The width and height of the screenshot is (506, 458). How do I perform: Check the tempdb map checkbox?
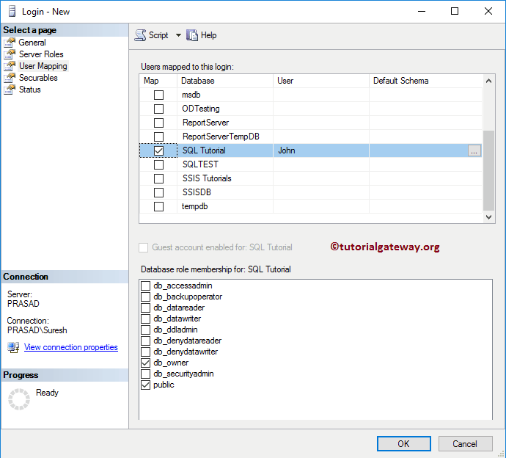pos(158,206)
